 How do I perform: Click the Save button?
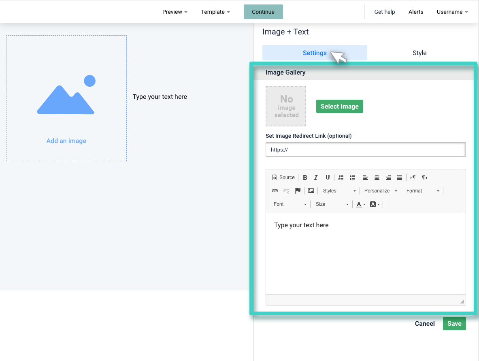pos(454,323)
